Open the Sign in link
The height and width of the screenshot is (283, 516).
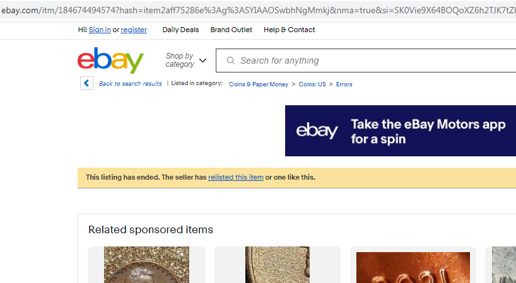pos(100,30)
